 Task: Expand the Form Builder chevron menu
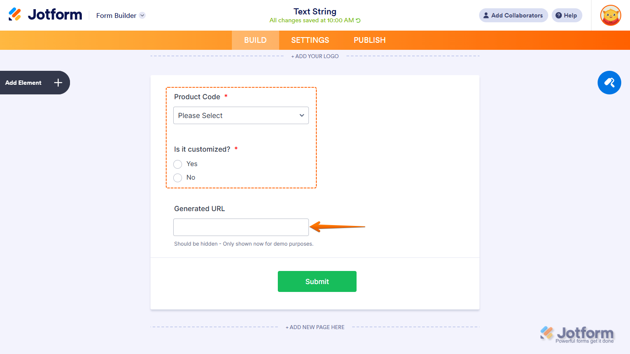(x=142, y=15)
